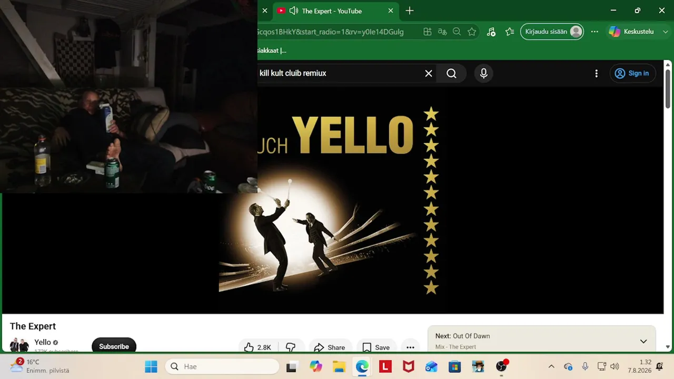Subscribe to the Yello channel

click(x=114, y=346)
